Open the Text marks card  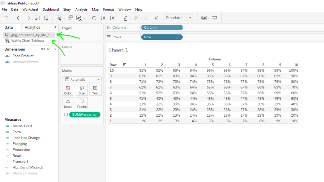point(95,90)
